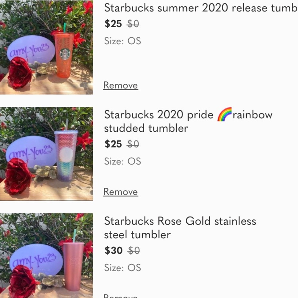Remove the summer 2020 release tumbler
The height and width of the screenshot is (298, 298).
click(x=121, y=86)
